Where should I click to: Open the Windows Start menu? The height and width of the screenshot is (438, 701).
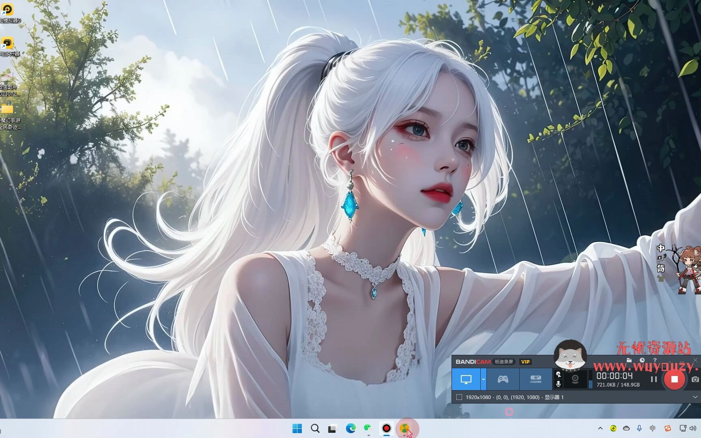tap(297, 428)
